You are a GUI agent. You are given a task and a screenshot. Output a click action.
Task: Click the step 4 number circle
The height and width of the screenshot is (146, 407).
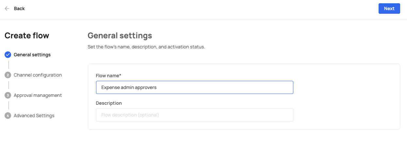click(8, 116)
